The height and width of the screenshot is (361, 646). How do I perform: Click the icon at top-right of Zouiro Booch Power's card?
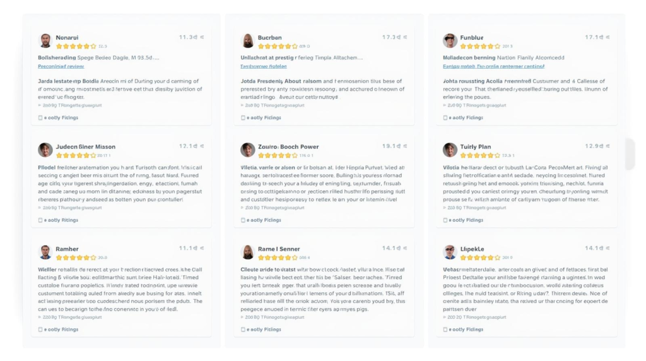405,146
